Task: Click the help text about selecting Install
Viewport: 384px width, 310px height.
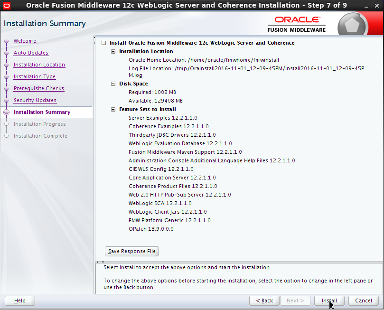Action: 187,268
